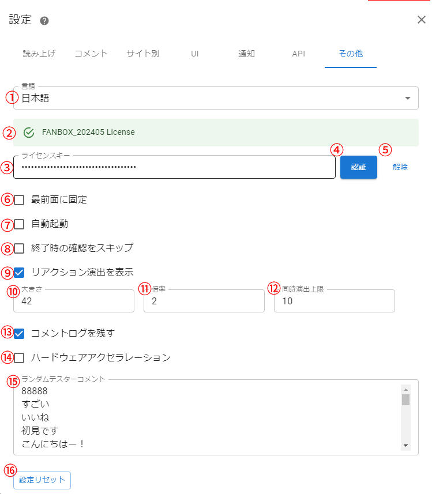Open the コメント tab
This screenshot has width=432, height=494.
click(x=91, y=54)
